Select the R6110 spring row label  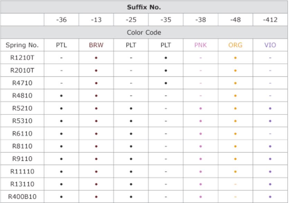click(x=22, y=133)
